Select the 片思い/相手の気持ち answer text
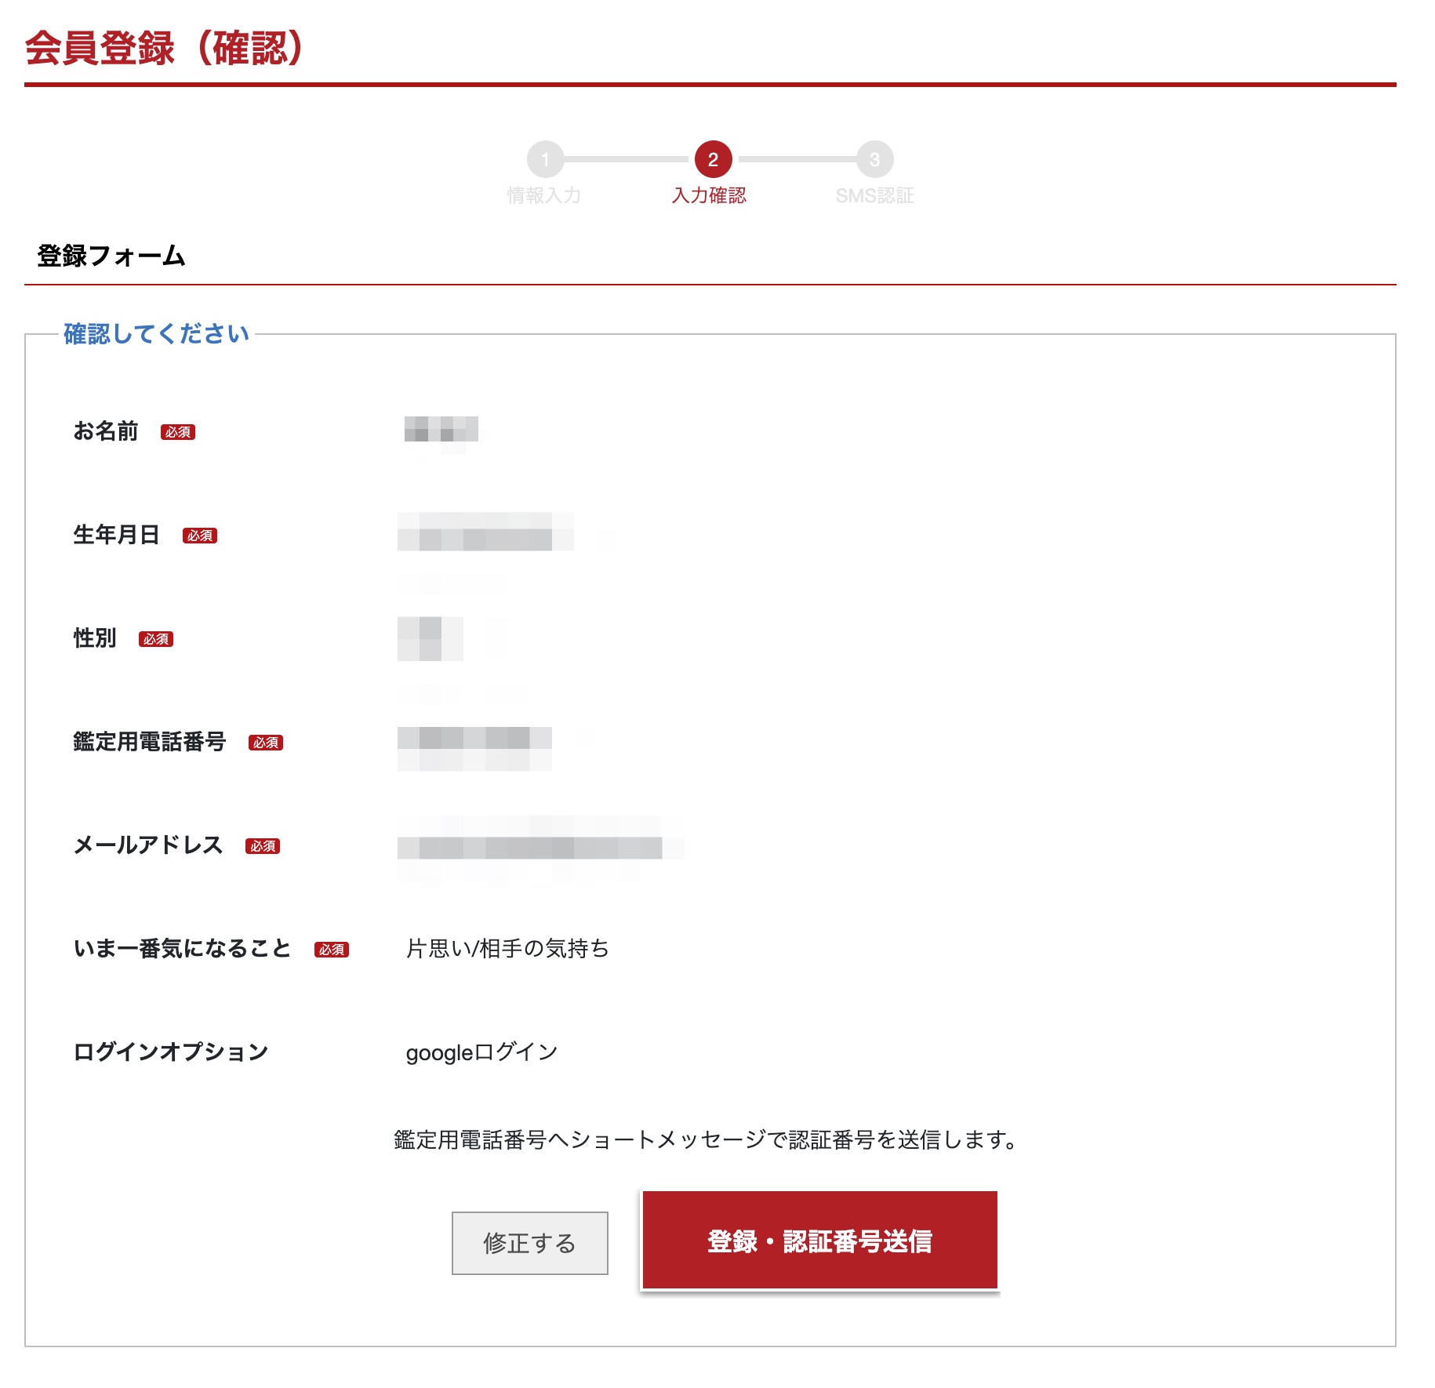Screen dimensions: 1435x1388 (508, 948)
